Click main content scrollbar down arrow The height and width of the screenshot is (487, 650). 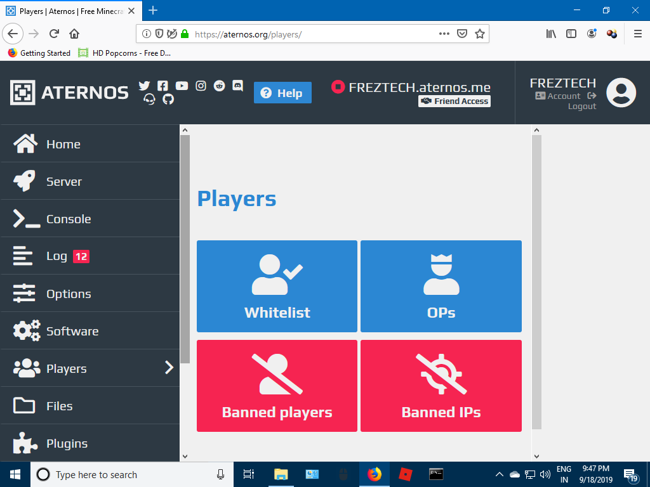pyautogui.click(x=536, y=457)
